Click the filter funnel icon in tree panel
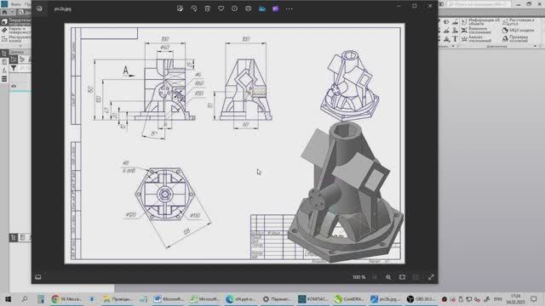Viewport: 545px width, 306px height. pyautogui.click(x=14, y=68)
